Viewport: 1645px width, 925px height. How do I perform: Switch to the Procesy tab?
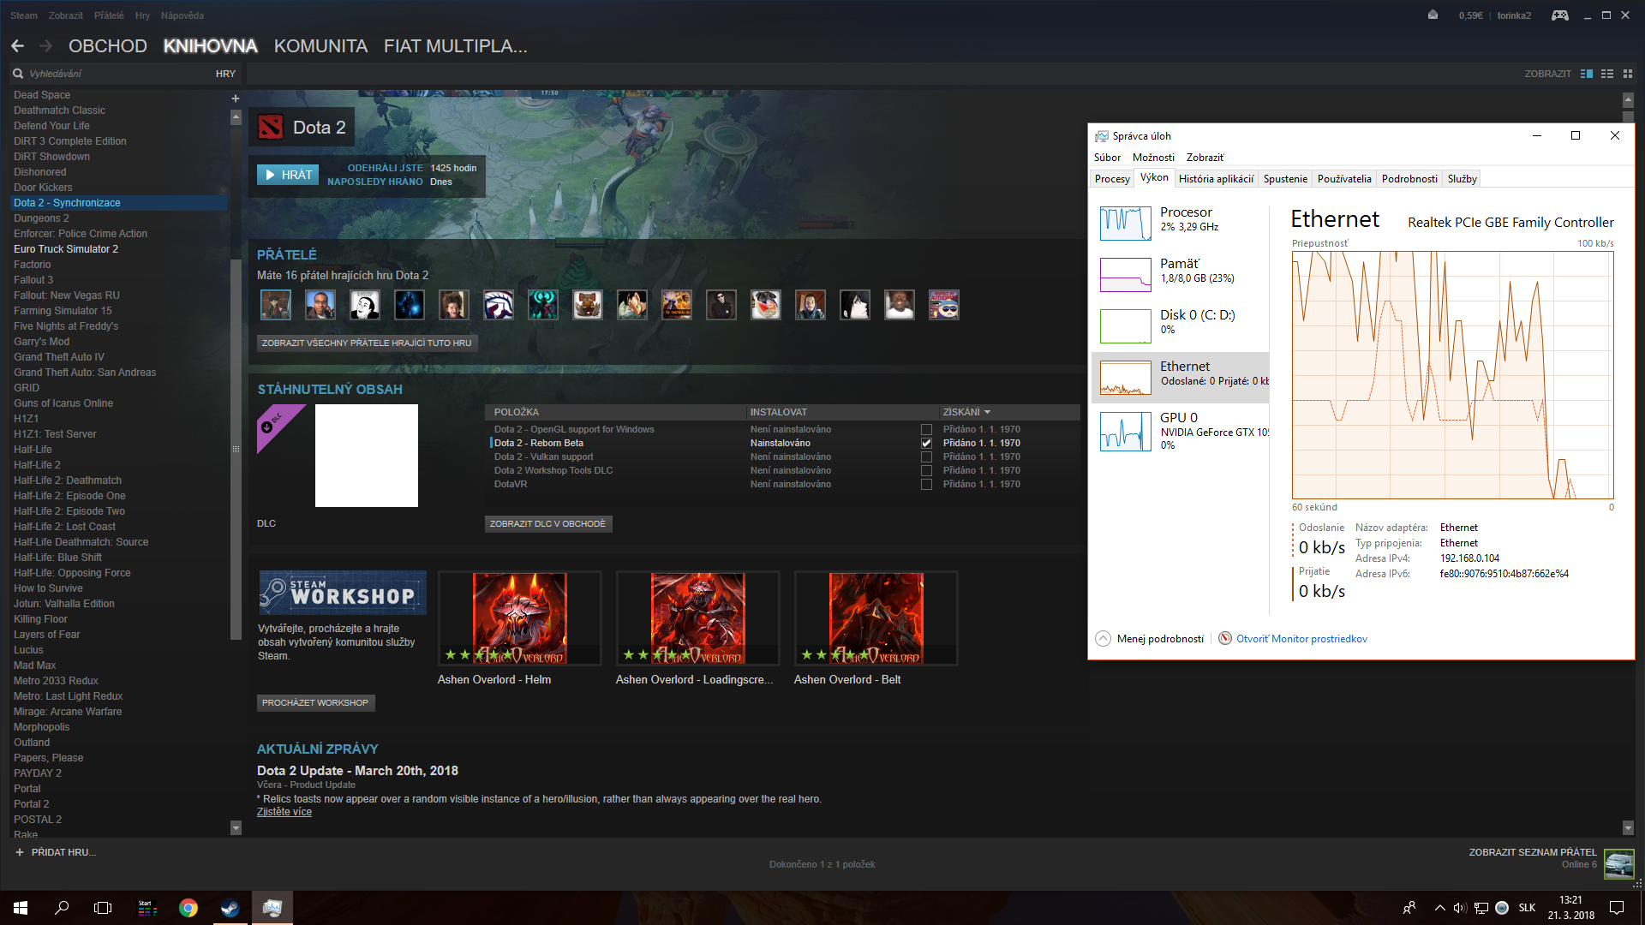click(1112, 179)
